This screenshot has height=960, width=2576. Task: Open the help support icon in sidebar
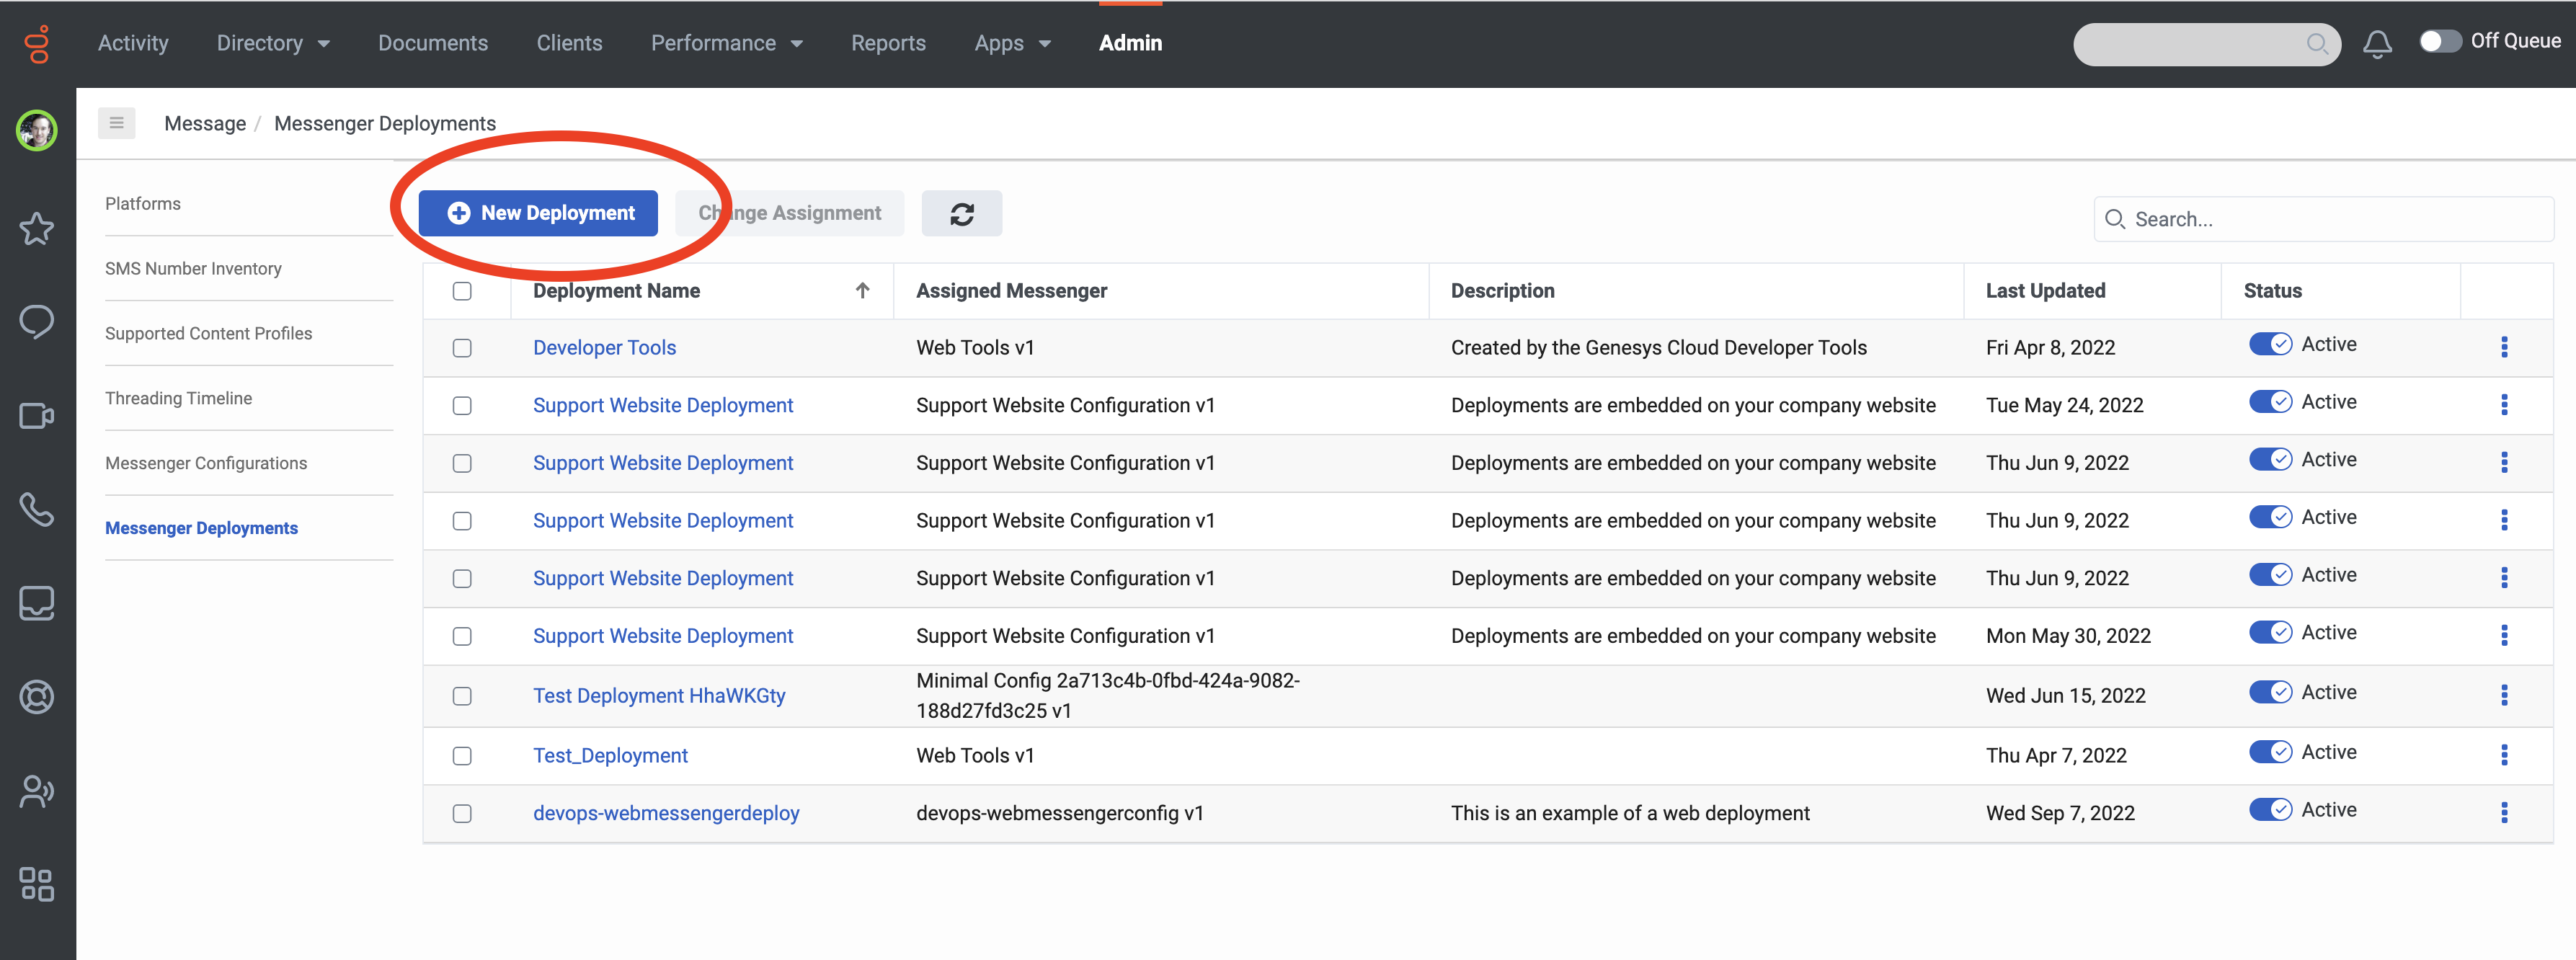[37, 697]
